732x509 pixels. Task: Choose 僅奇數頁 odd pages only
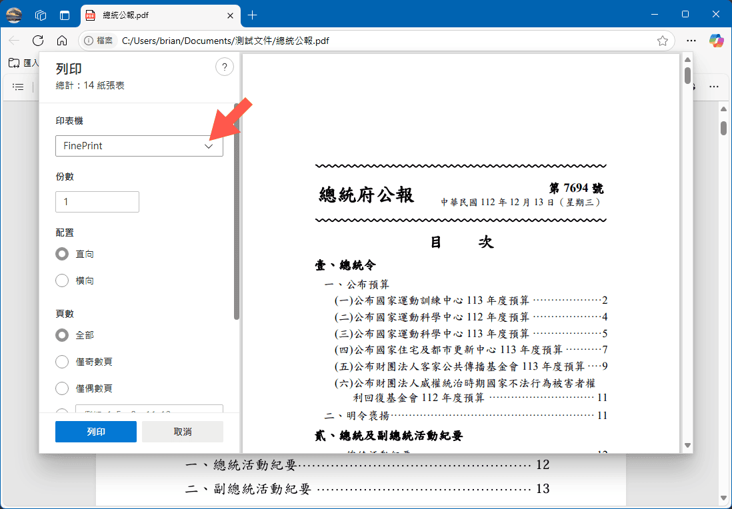tap(63, 362)
